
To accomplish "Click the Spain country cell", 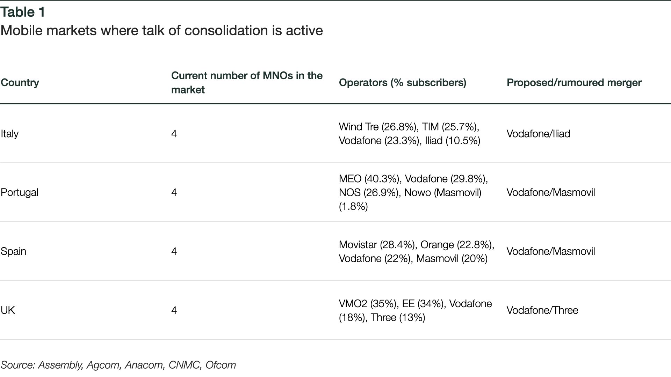I will [x=13, y=251].
